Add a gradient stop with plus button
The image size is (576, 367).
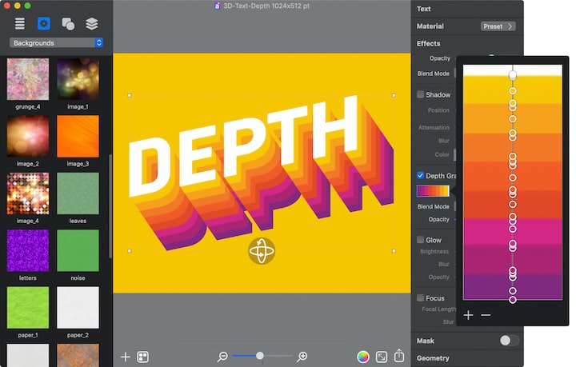tap(468, 315)
